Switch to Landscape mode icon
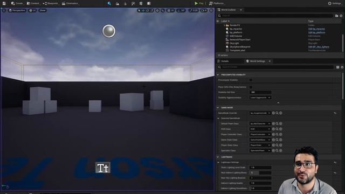The height and width of the screenshot is (194, 345). (x=118, y=3)
